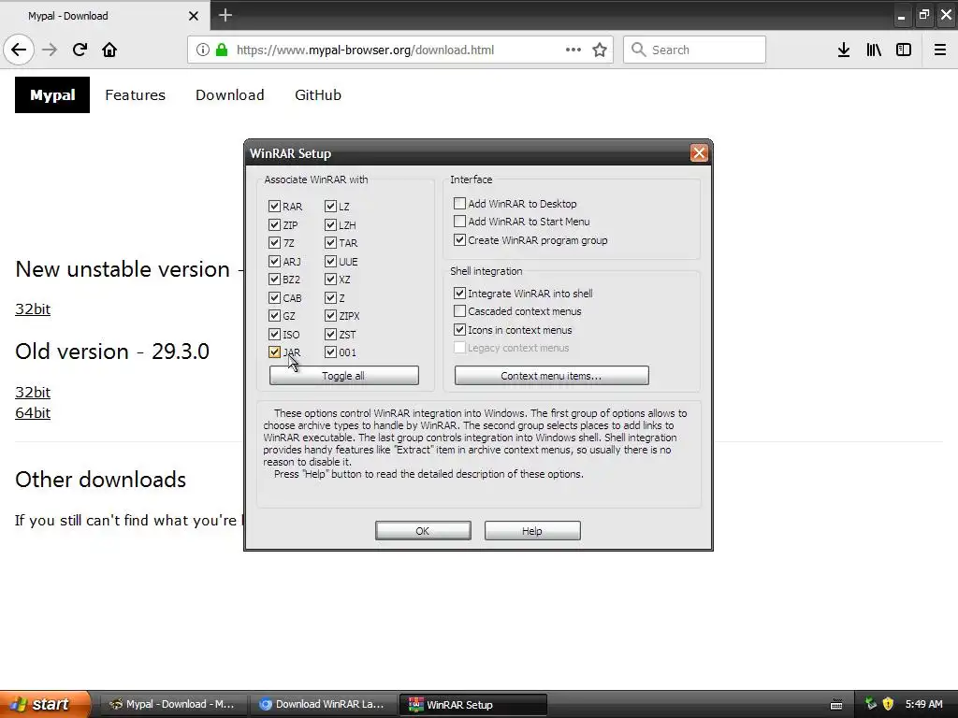Go to the browser home page icon

point(109,50)
